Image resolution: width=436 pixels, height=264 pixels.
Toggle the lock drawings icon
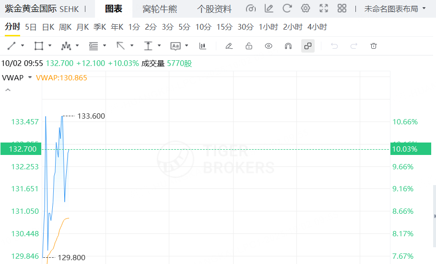click(248, 46)
